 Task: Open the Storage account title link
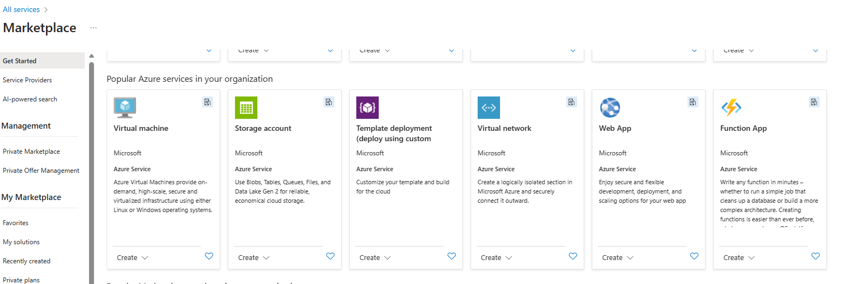[263, 128]
